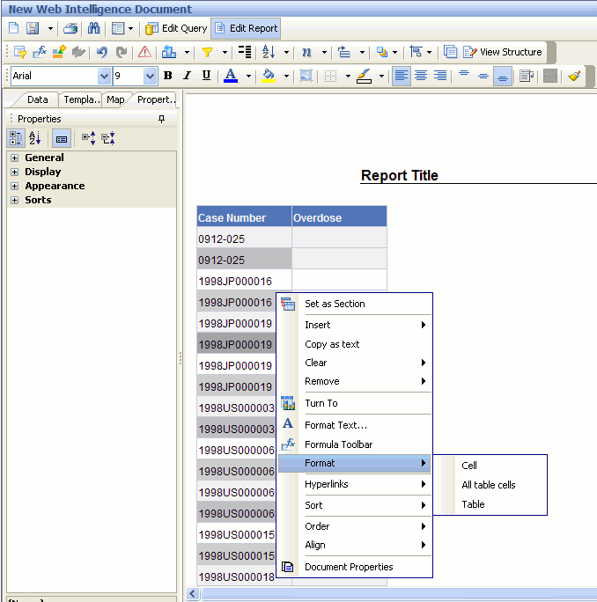Click the A-Z sort icon in toolbar
The width and height of the screenshot is (597, 602).
269,52
